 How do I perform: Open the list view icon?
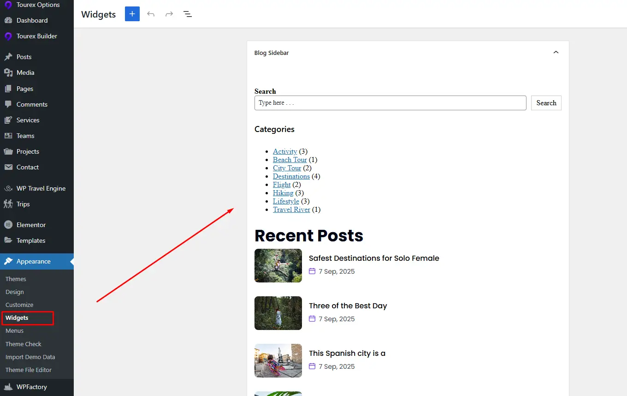coord(188,14)
